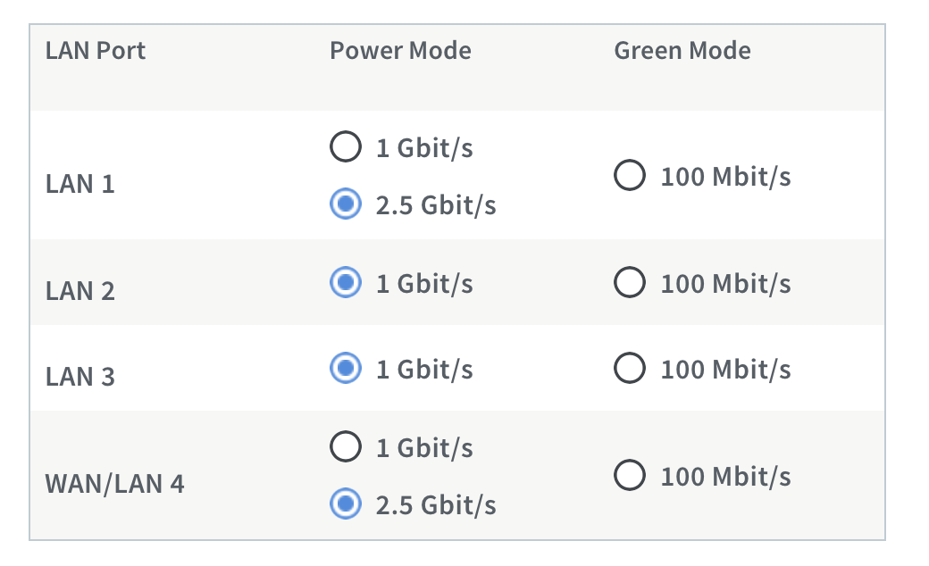Select 2.5 Gbit/s radio for LAN 1
The height and width of the screenshot is (566, 929).
345,205
